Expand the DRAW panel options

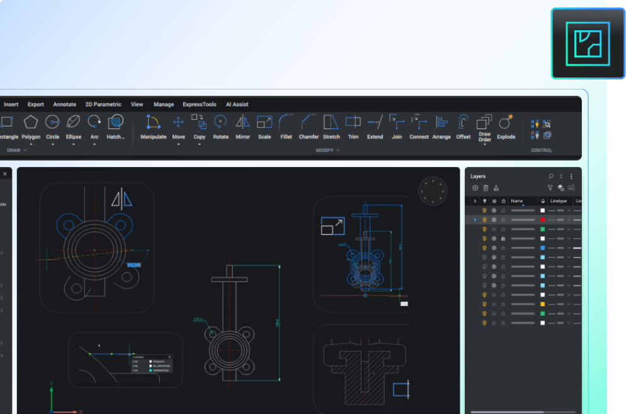pos(24,150)
